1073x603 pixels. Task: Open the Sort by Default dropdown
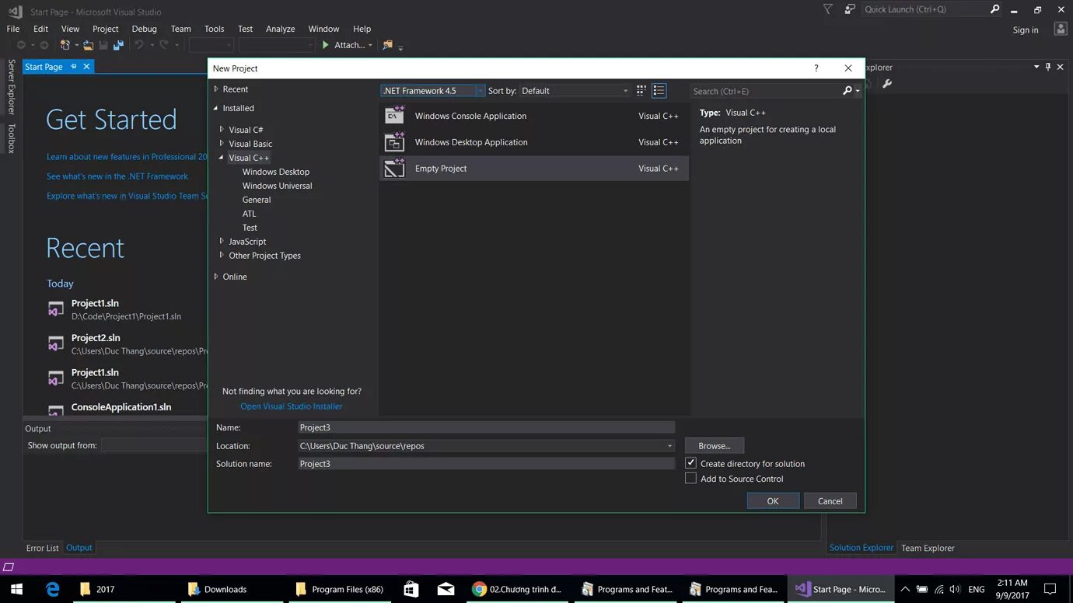coord(575,91)
